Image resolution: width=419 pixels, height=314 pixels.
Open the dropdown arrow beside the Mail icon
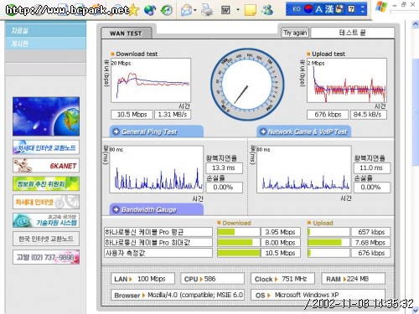click(195, 10)
